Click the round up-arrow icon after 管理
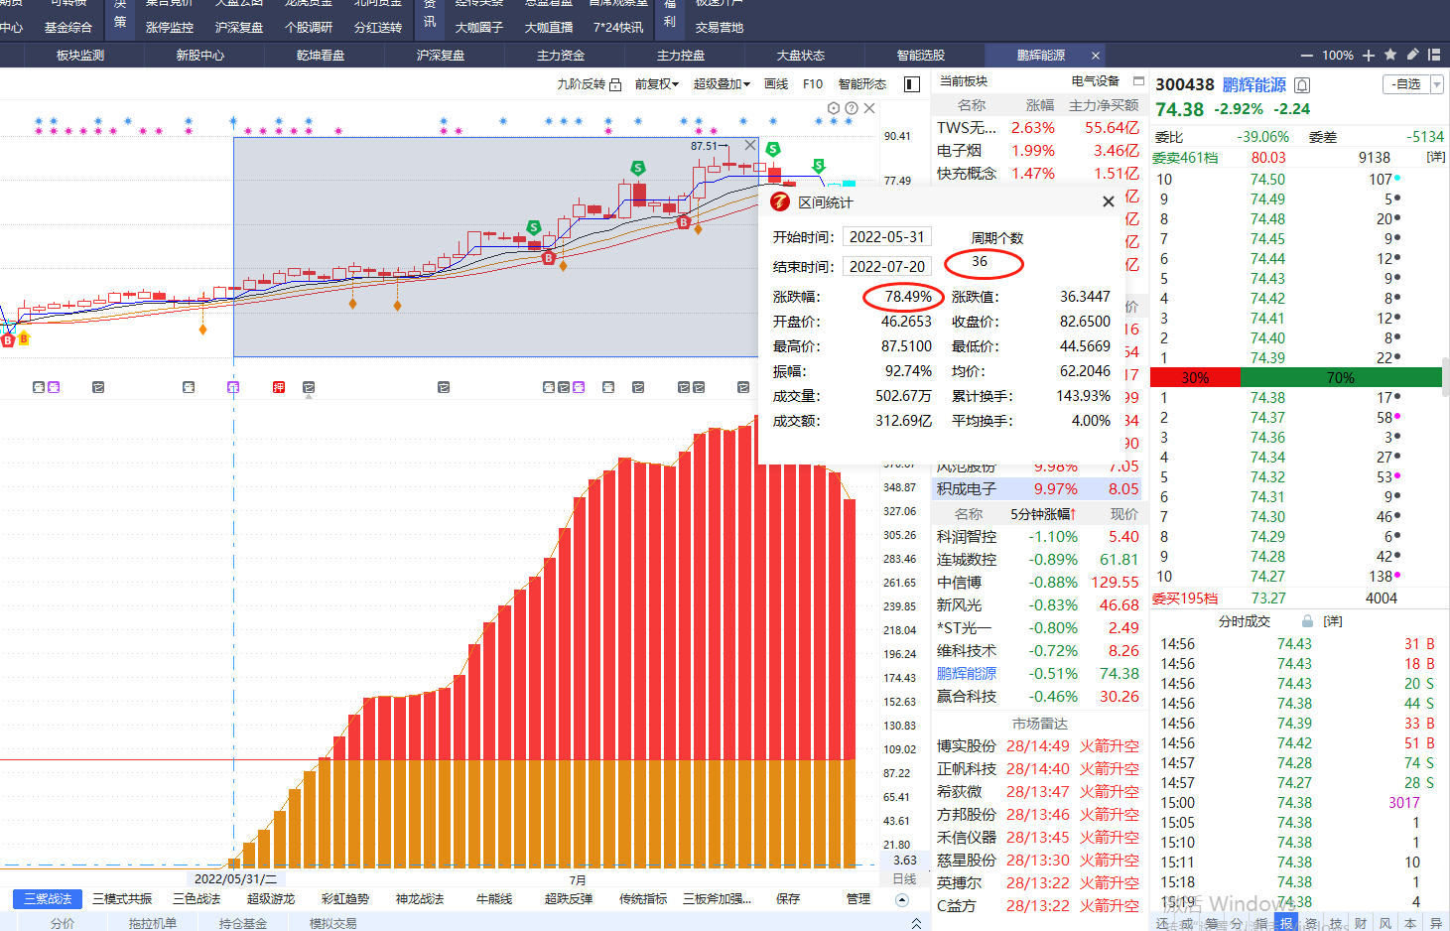The height and width of the screenshot is (931, 1450). coord(902,899)
